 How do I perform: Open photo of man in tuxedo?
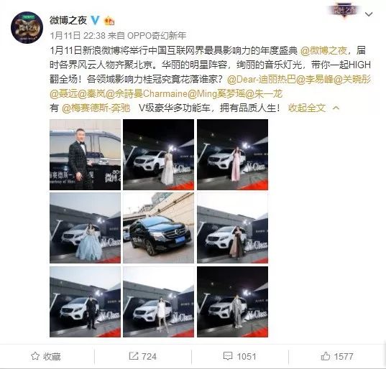click(x=85, y=154)
